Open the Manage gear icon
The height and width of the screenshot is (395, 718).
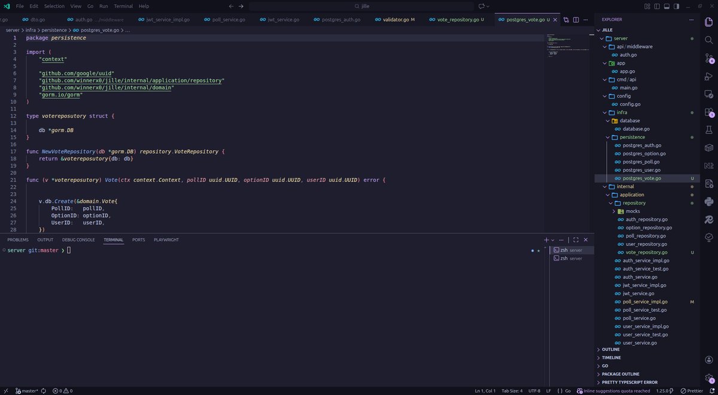tap(709, 378)
